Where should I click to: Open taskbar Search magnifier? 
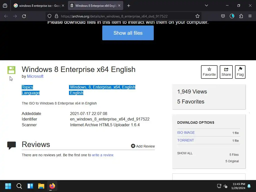click(x=19, y=186)
